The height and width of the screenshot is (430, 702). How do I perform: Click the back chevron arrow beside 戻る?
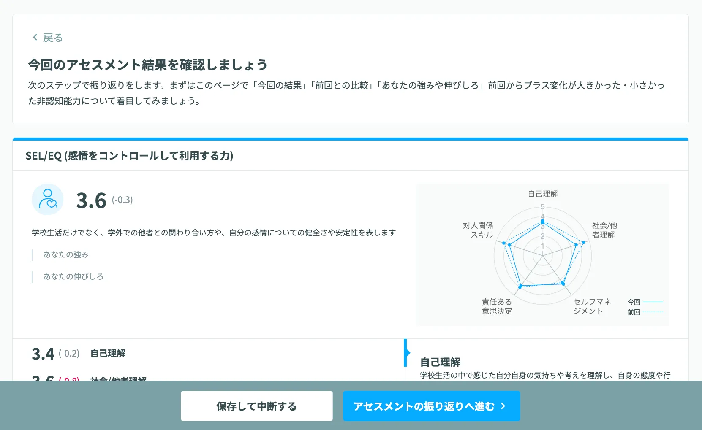35,37
